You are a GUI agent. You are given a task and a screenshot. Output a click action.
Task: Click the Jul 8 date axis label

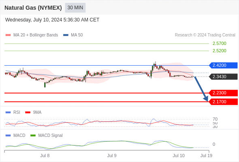(45, 156)
